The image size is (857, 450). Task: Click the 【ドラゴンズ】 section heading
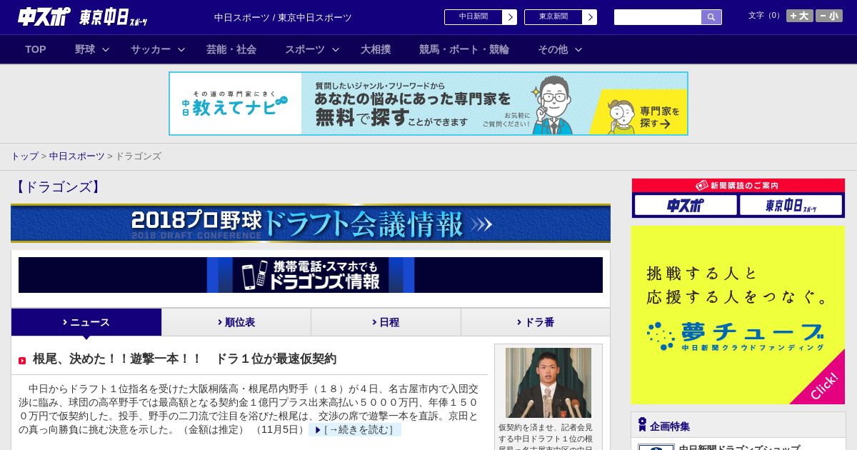pyautogui.click(x=59, y=187)
